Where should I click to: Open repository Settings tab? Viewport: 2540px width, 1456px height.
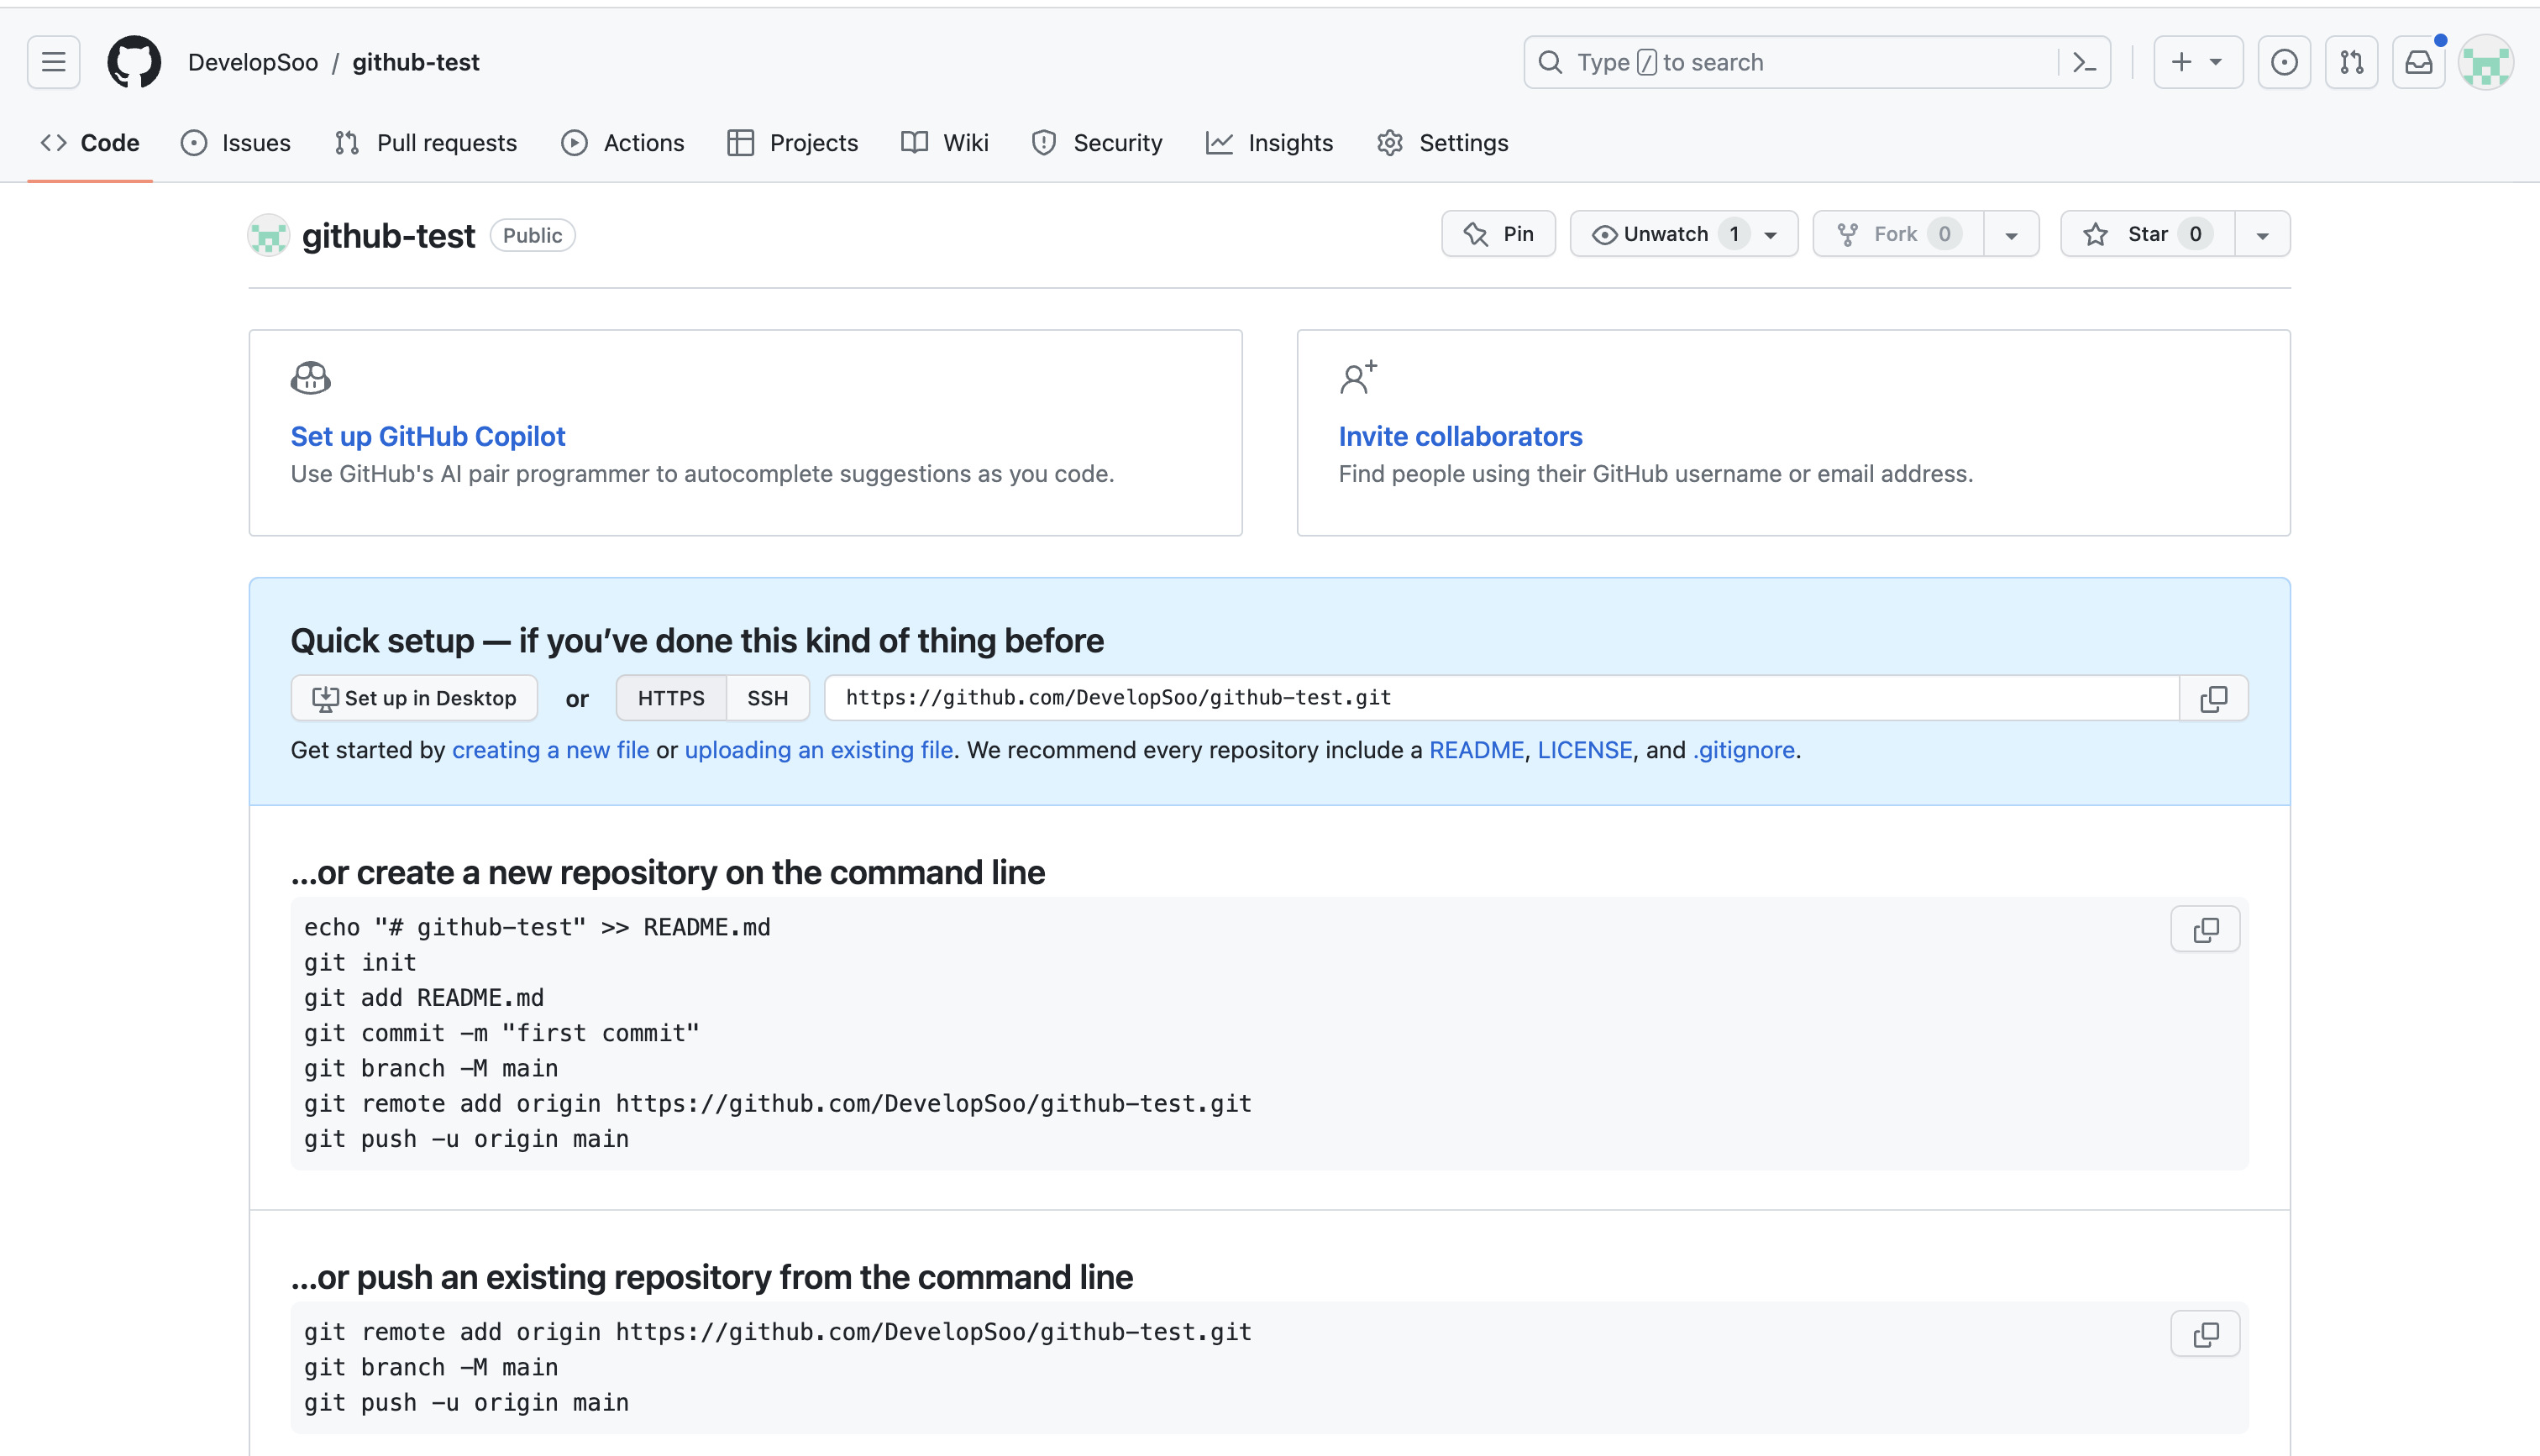click(1443, 143)
